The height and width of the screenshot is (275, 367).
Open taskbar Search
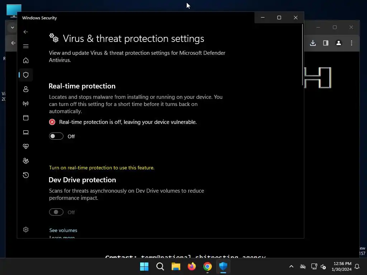(x=160, y=266)
